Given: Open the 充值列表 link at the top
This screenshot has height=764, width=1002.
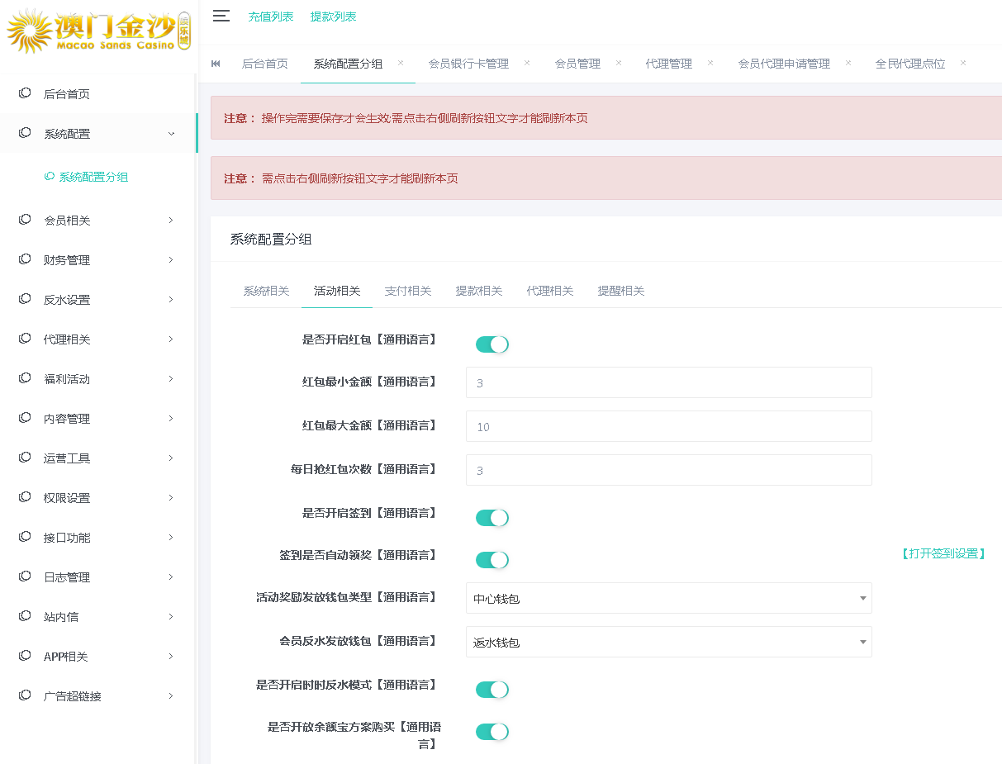Looking at the screenshot, I should [x=271, y=15].
